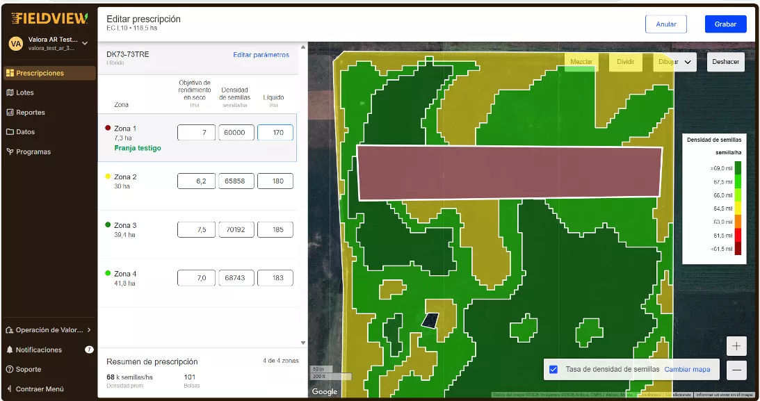Open Prescripciones in the sidebar

pos(40,73)
